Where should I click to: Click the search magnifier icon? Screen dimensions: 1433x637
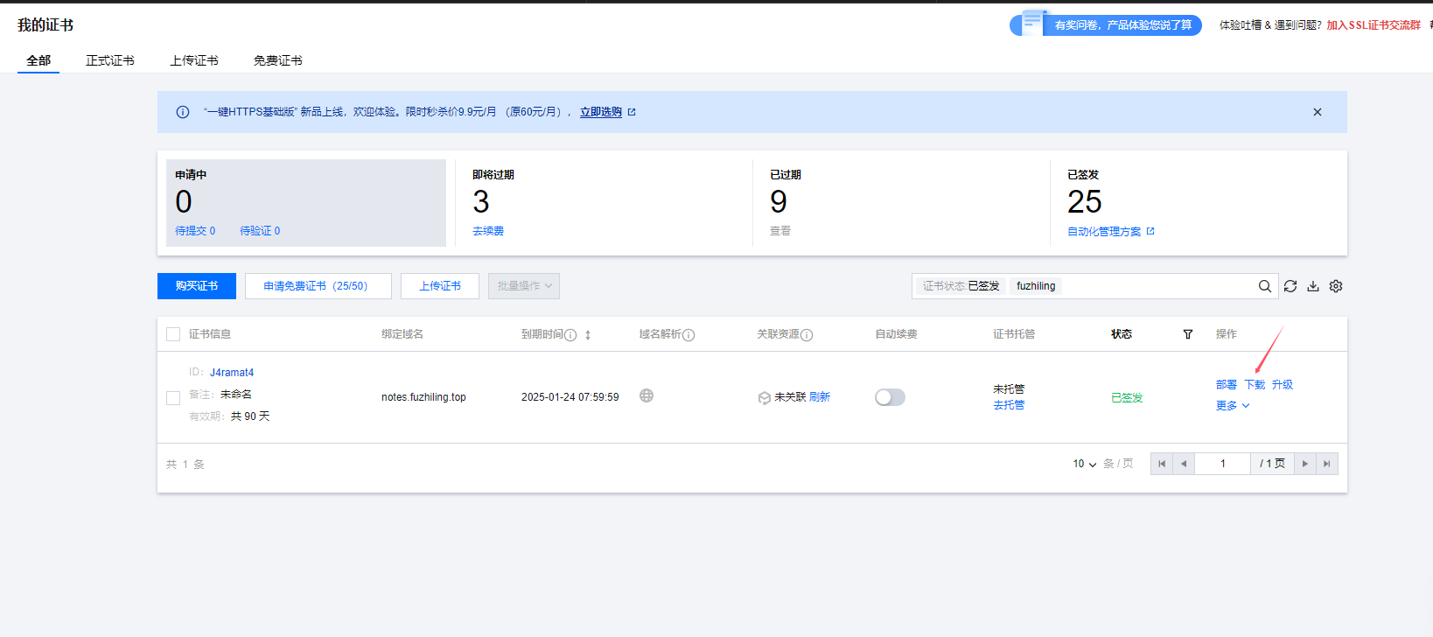(x=1264, y=286)
